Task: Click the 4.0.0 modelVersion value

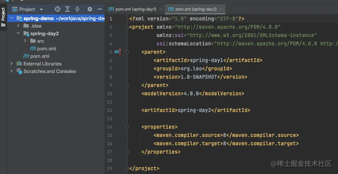Action: [191, 93]
